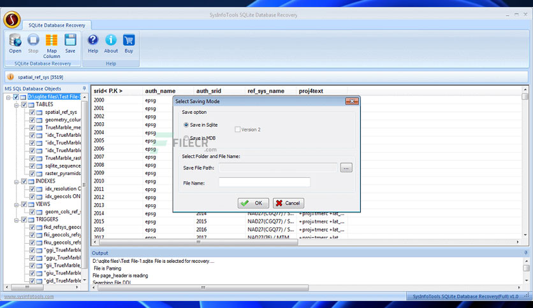Uncheck the spatial_ref_sys checkbox
The height and width of the screenshot is (308, 533).
click(32, 112)
